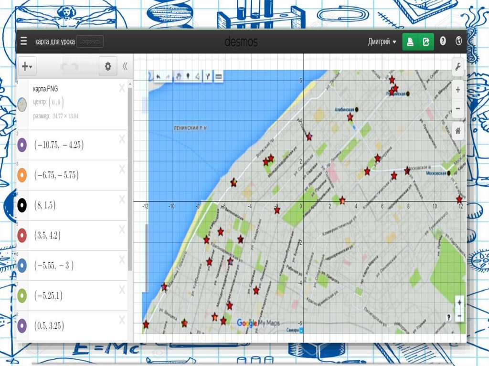Open the help question mark icon

[443, 41]
